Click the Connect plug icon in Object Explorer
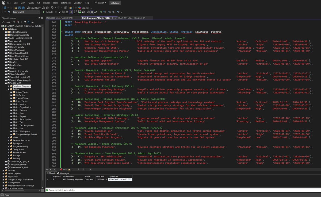The width and height of the screenshot is (321, 197). point(14,22)
